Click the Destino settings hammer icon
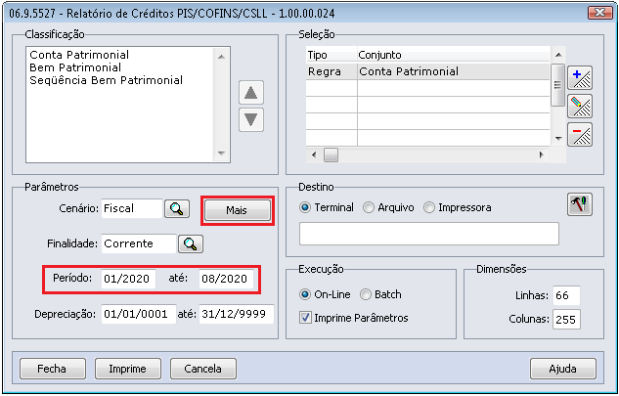 580,204
